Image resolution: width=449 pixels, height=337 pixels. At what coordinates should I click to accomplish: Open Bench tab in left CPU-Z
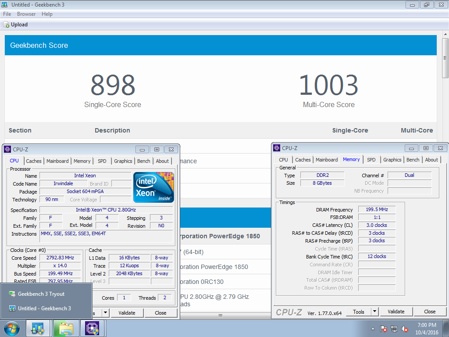(144, 161)
